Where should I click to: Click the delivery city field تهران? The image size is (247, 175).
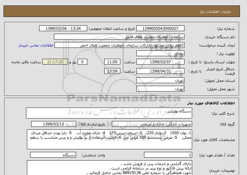click(160, 89)
